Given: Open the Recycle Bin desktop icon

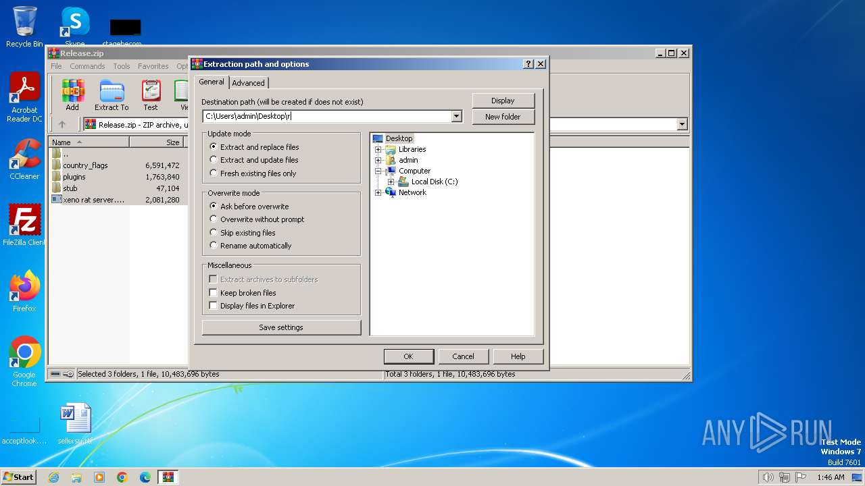Looking at the screenshot, I should [24, 27].
